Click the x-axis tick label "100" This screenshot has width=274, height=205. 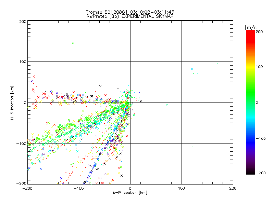182,188
